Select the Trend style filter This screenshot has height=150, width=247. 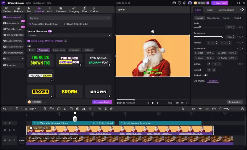pos(31,50)
